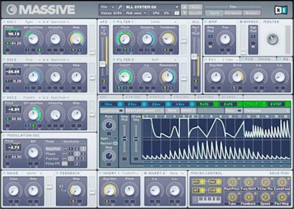
Task: Click the Native Instruments logo icon
Action: tap(281, 10)
